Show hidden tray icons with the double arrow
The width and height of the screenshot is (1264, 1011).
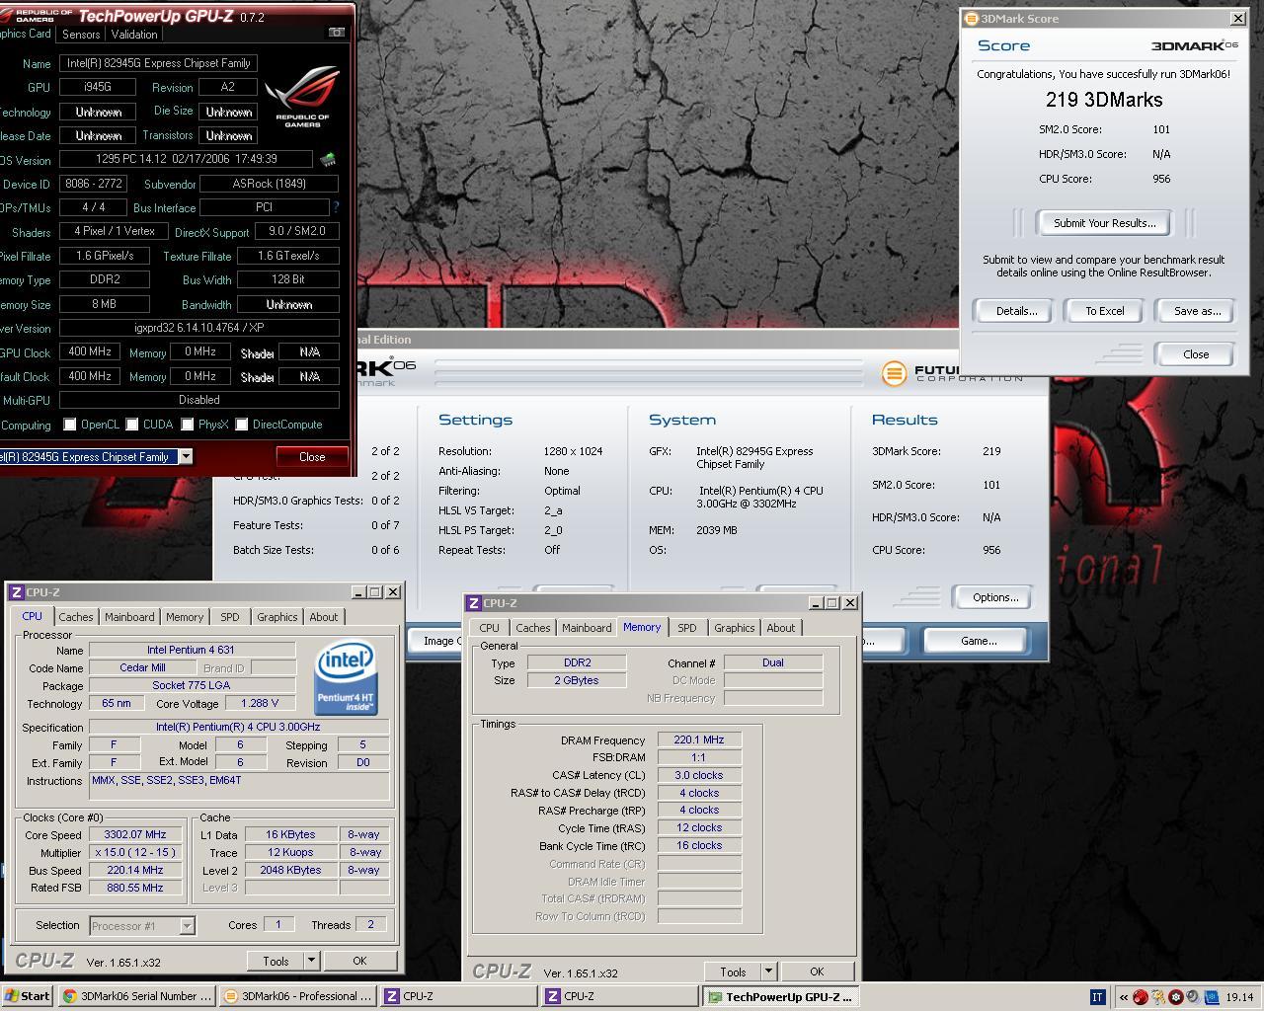click(1123, 997)
